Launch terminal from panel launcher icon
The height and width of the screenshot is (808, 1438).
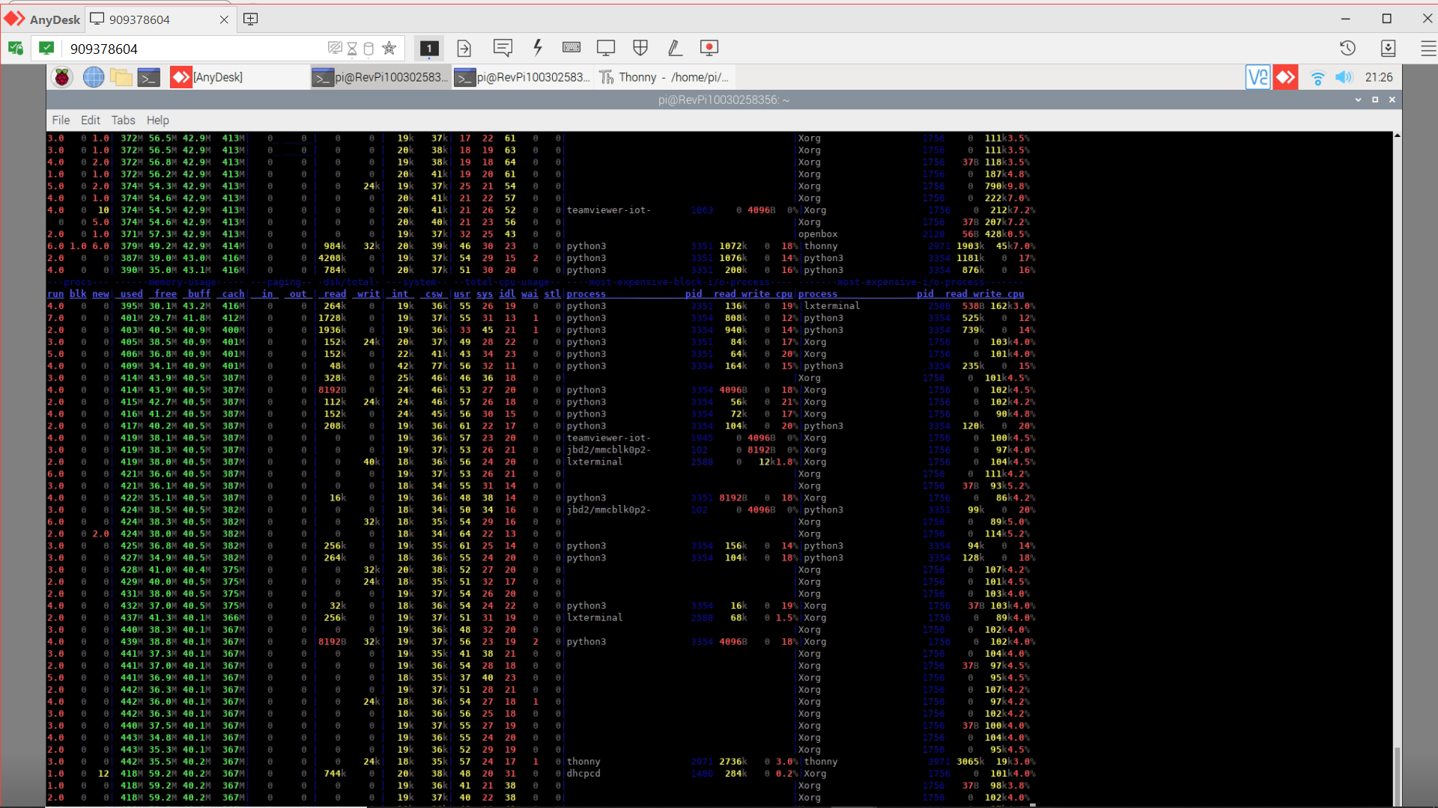click(x=149, y=77)
